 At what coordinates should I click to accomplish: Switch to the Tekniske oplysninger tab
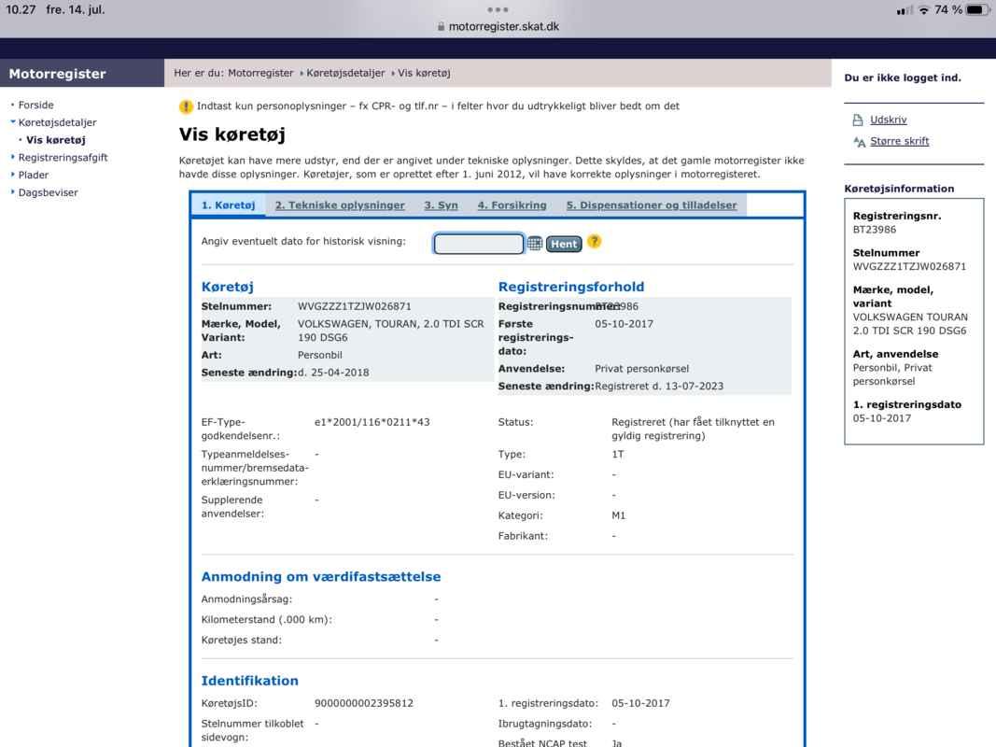point(340,205)
